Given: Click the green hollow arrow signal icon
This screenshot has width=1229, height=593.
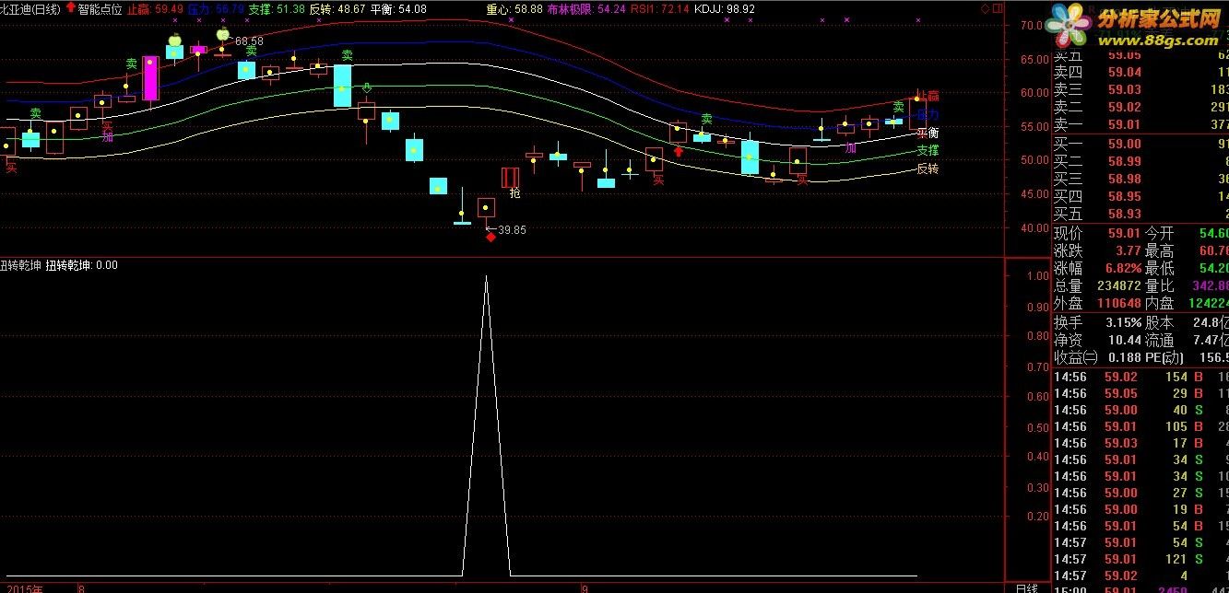Looking at the screenshot, I should tap(367, 88).
